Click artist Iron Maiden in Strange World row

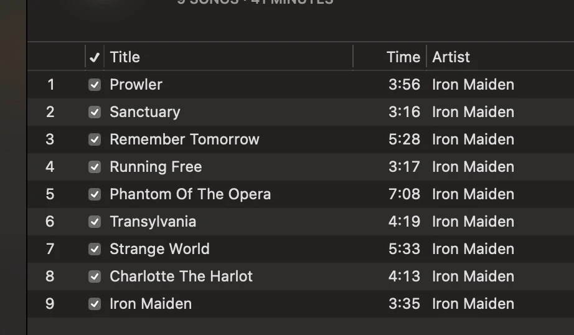(x=473, y=249)
